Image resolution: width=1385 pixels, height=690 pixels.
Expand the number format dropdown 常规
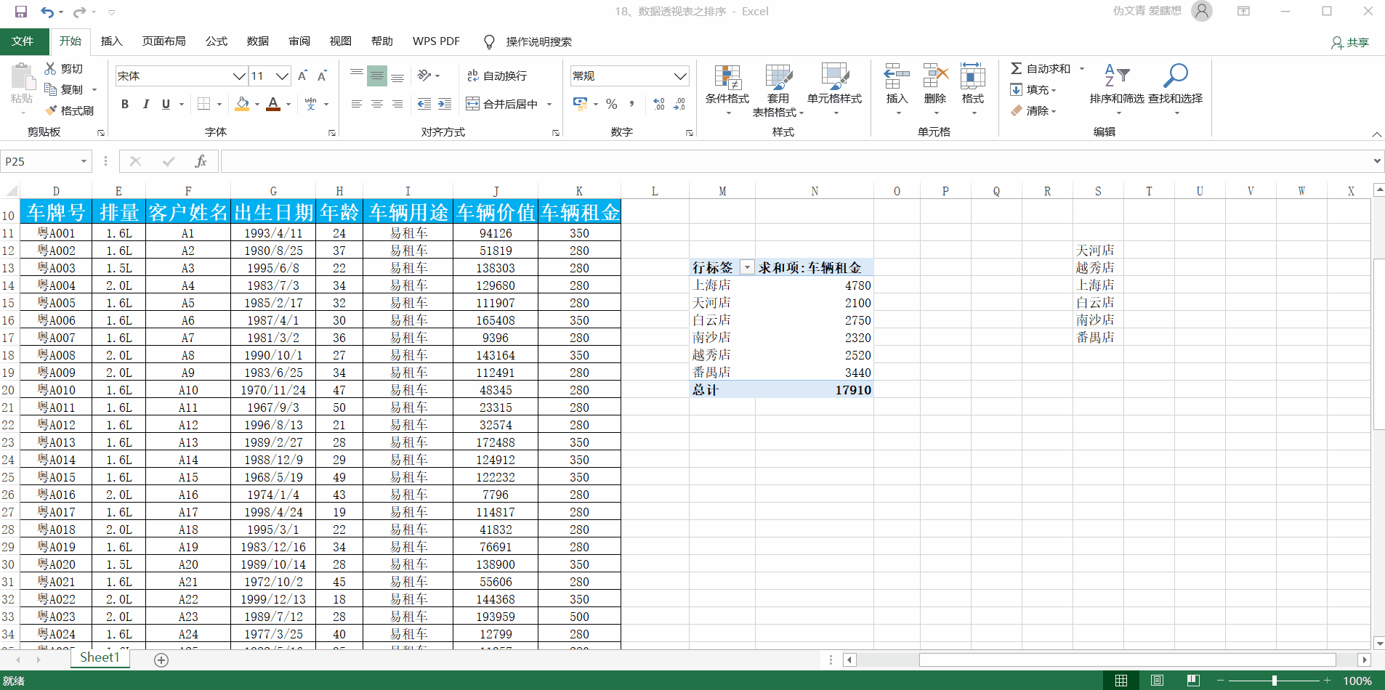click(x=679, y=76)
